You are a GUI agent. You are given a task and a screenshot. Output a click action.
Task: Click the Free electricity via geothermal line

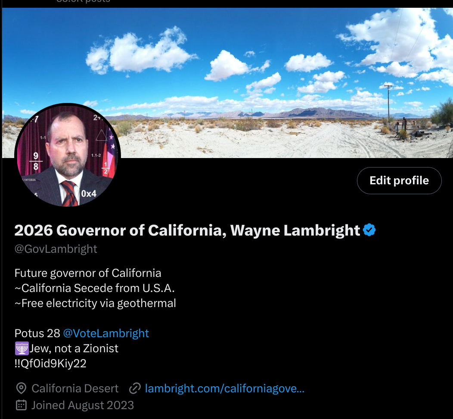(x=95, y=303)
